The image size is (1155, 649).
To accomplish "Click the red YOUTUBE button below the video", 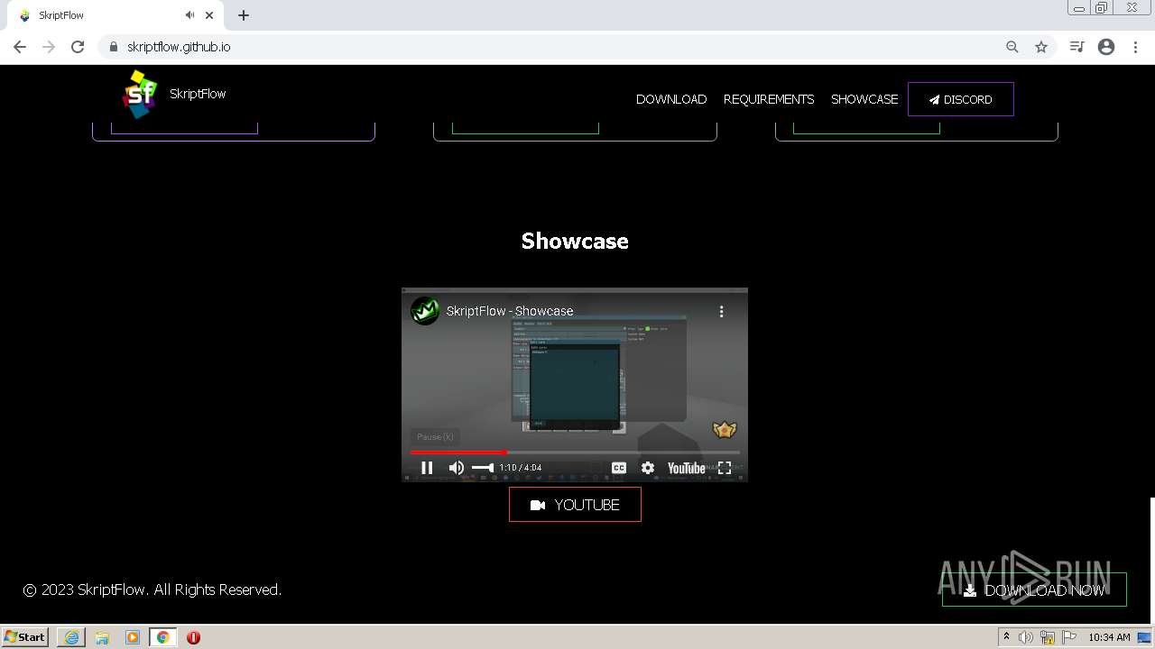I will click(x=575, y=505).
